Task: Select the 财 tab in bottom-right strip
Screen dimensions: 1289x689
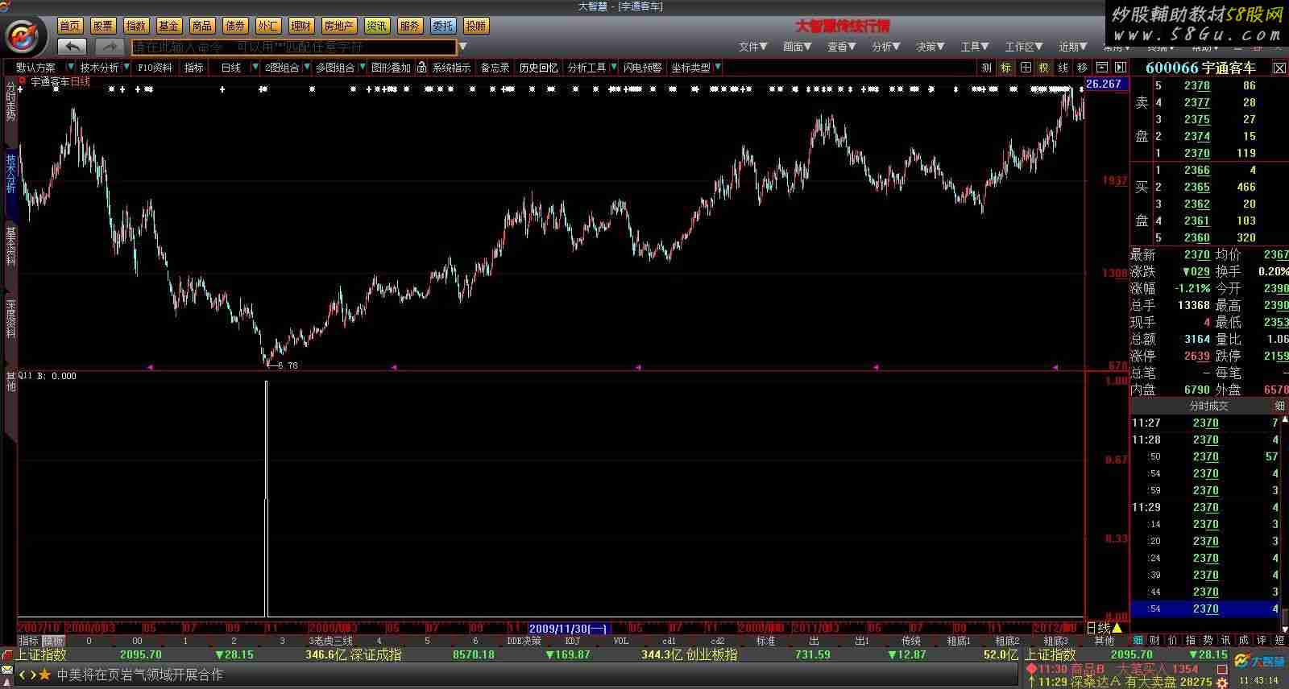Action: pyautogui.click(x=1155, y=641)
